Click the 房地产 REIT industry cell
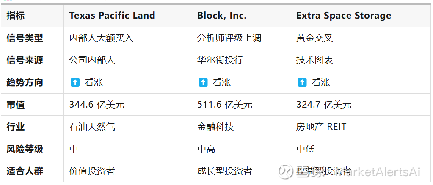 (321, 127)
